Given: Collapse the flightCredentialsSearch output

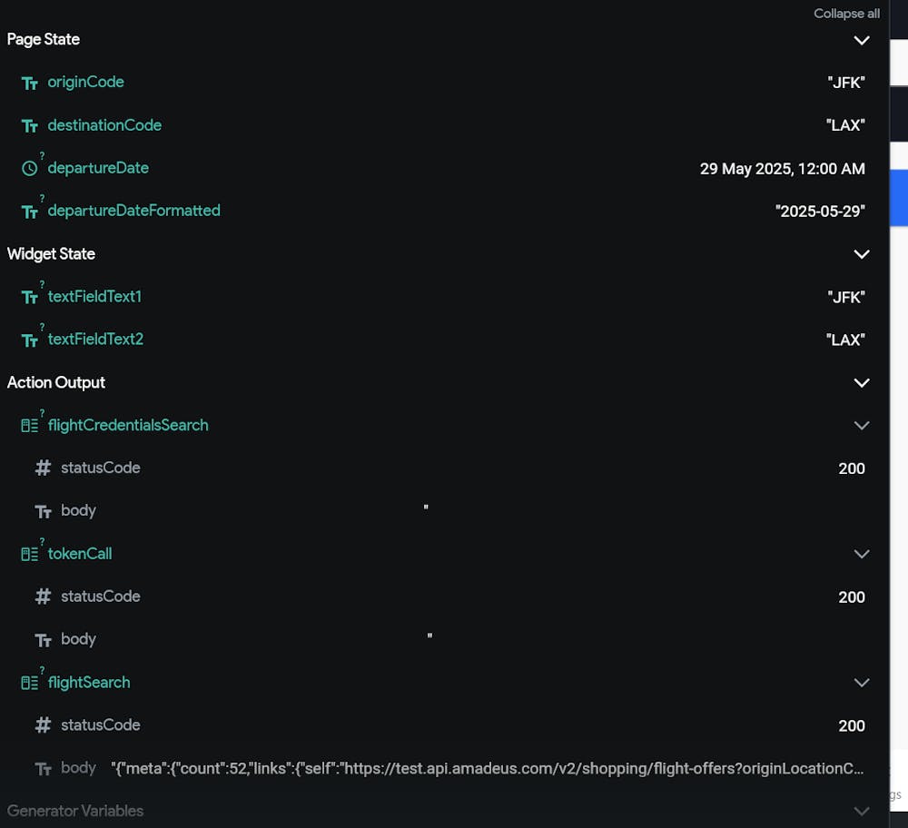Looking at the screenshot, I should [x=862, y=426].
